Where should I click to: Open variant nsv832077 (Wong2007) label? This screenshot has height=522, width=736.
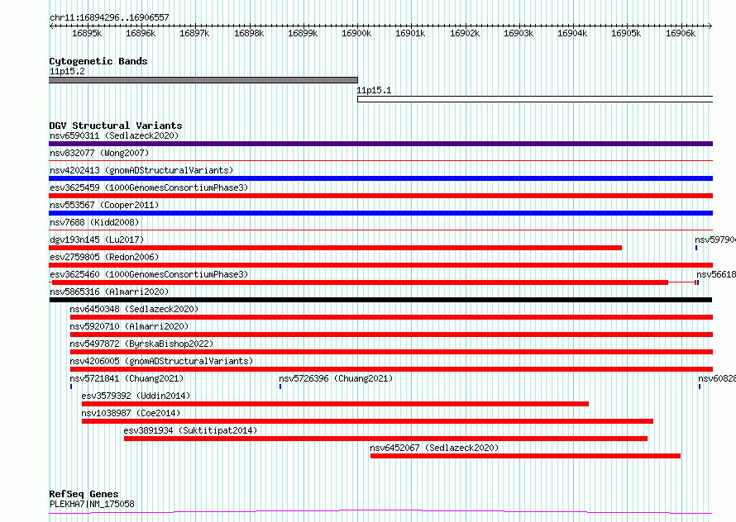click(x=99, y=153)
